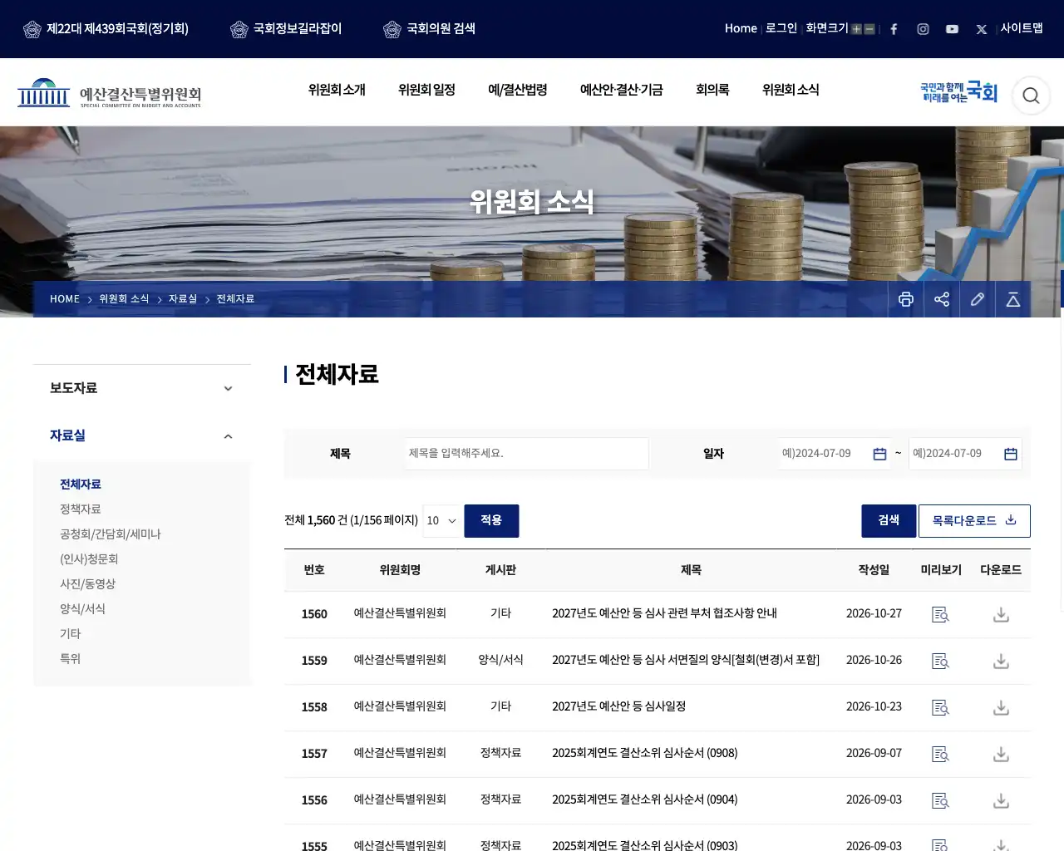This screenshot has height=851, width=1064.
Task: Open 2027년도 예산안 등 심사 관련 부처 협조사항 안내
Action: pyautogui.click(x=665, y=613)
